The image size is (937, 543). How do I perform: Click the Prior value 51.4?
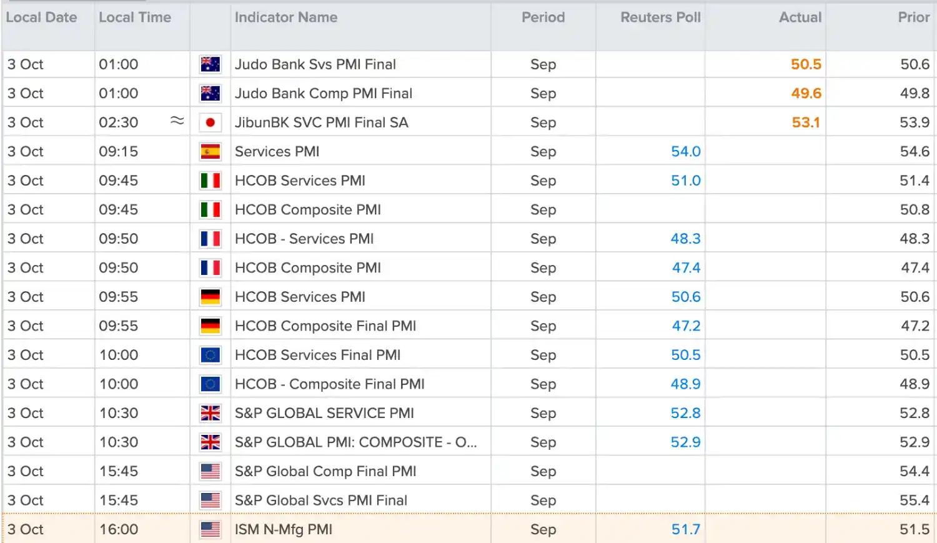[x=915, y=181]
